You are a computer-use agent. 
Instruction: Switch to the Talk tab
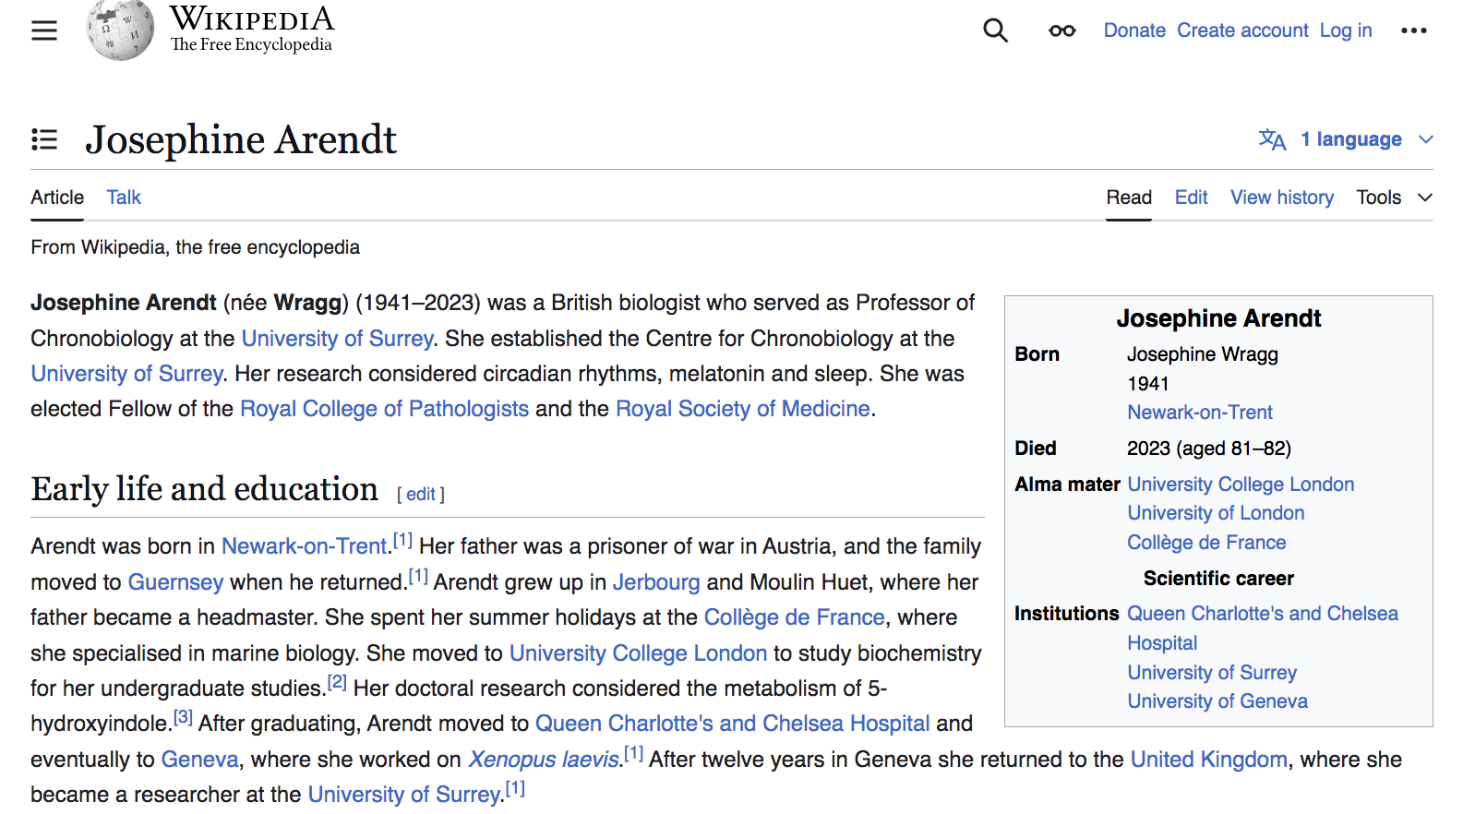pyautogui.click(x=124, y=198)
